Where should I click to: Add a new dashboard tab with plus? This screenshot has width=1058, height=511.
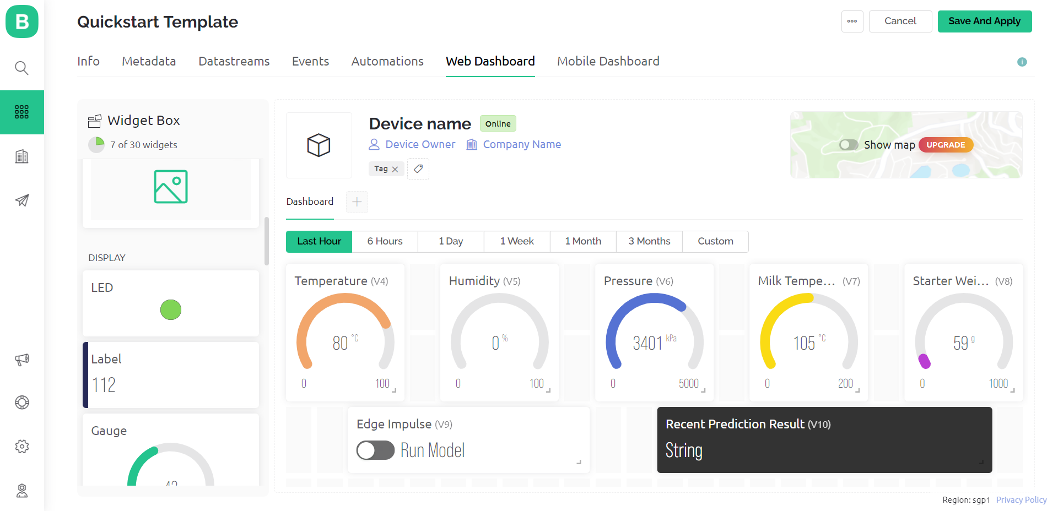pos(357,202)
